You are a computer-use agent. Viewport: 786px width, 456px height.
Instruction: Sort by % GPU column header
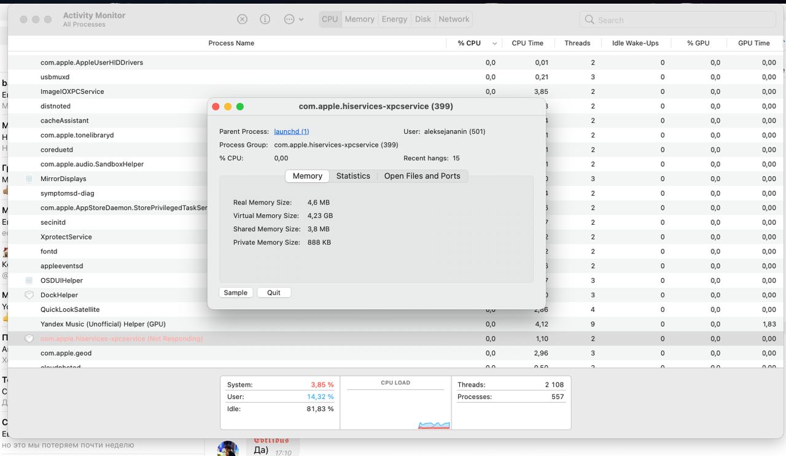coord(698,43)
